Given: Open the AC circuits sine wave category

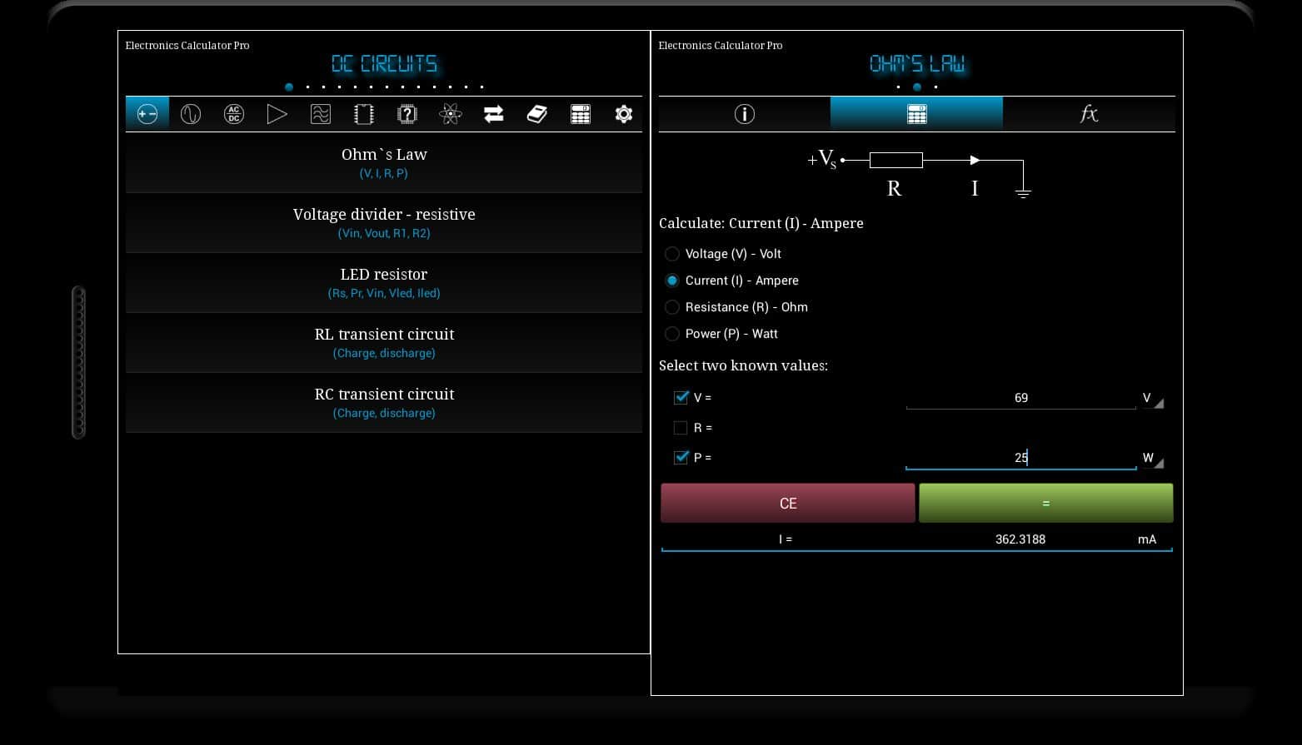Looking at the screenshot, I should tap(191, 114).
